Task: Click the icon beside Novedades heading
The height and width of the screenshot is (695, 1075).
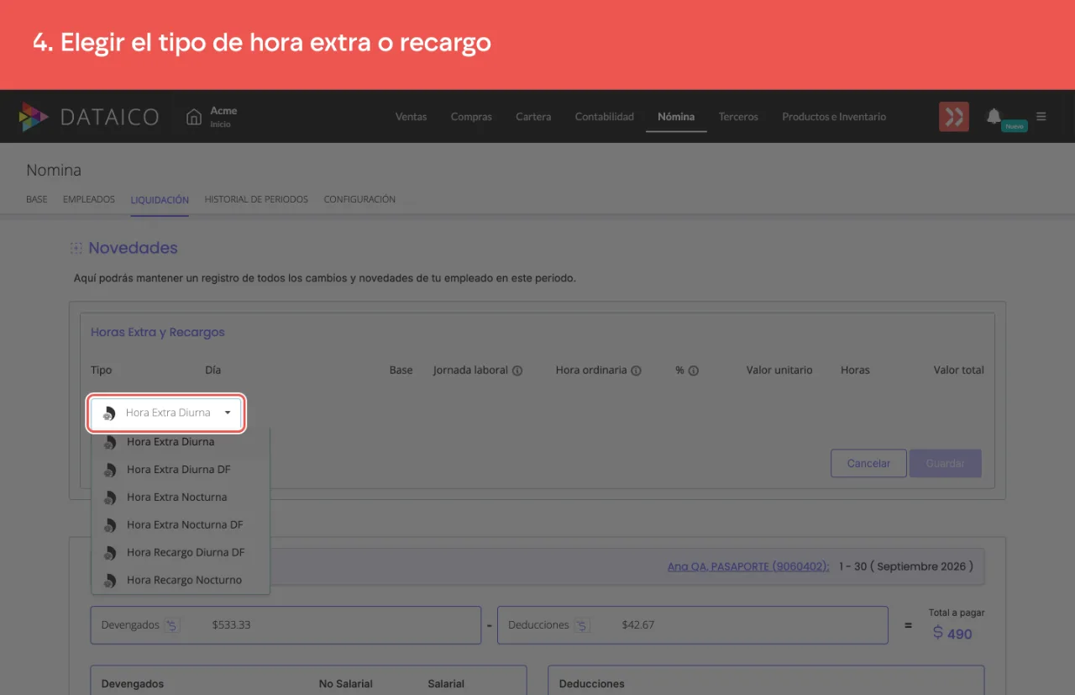Action: coord(76,249)
